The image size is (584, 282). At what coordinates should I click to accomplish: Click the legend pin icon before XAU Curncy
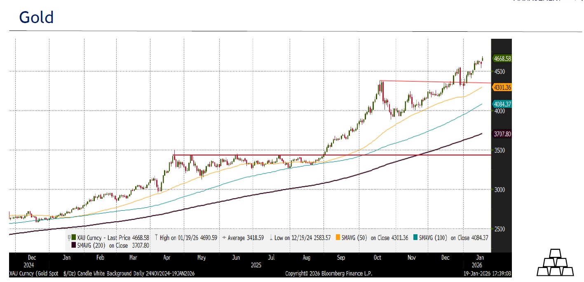pyautogui.click(x=69, y=237)
